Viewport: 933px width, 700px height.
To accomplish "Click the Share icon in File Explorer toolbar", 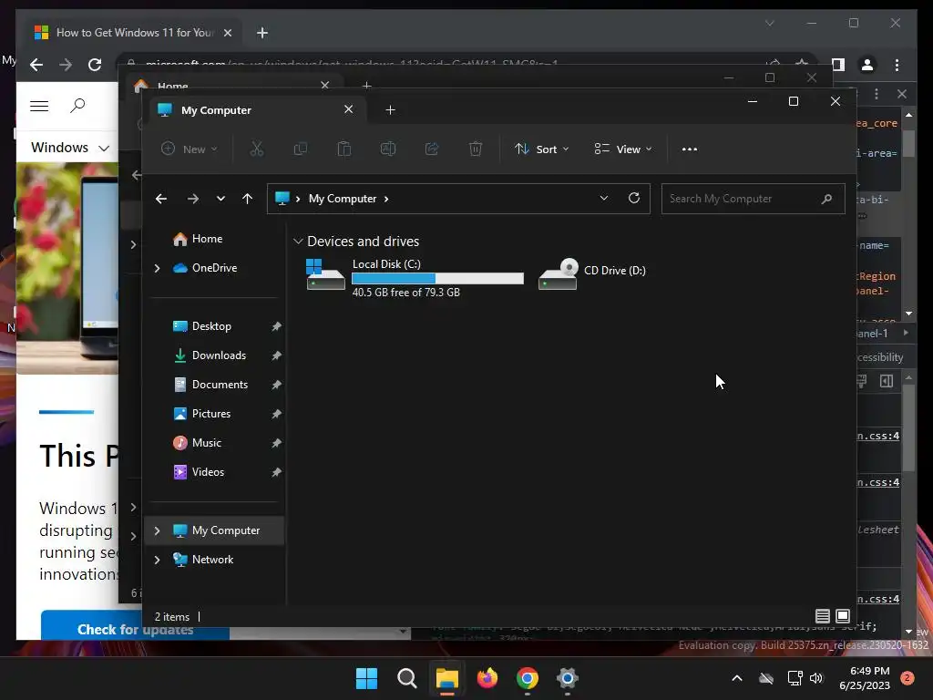I will pyautogui.click(x=432, y=149).
